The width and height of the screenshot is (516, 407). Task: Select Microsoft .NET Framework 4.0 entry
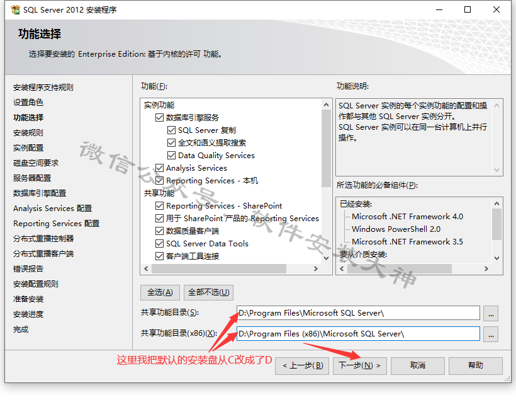(x=407, y=217)
